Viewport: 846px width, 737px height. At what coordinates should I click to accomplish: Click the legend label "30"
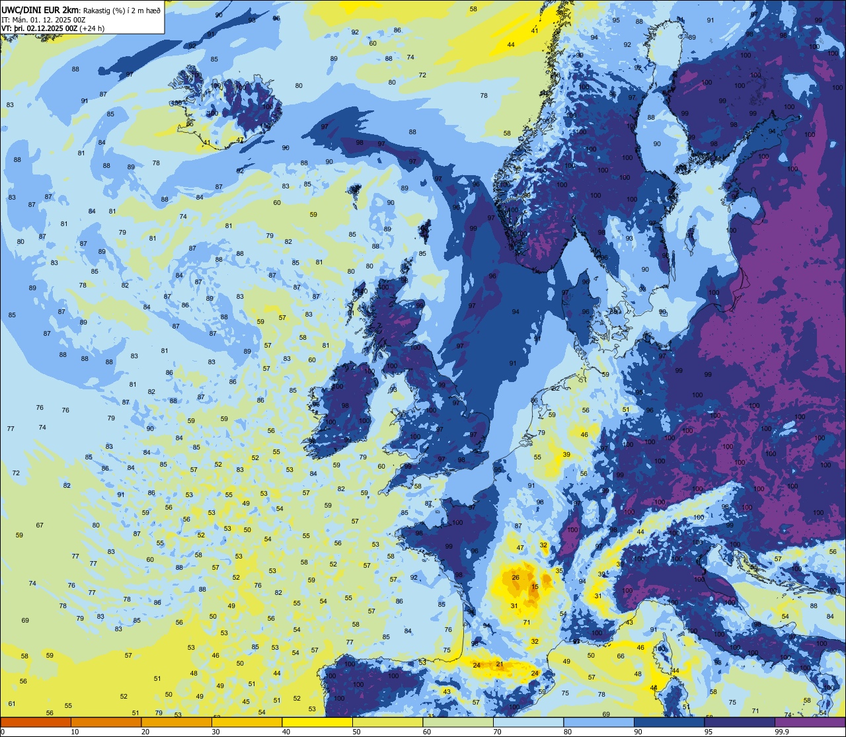click(215, 732)
